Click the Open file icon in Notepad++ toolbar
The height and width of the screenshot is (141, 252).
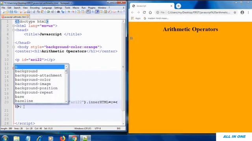pyautogui.click(x=7, y=12)
